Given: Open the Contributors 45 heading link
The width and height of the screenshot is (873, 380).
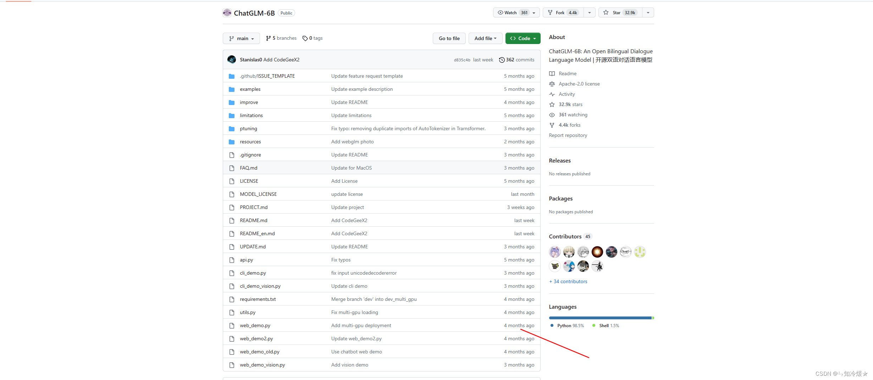Looking at the screenshot, I should (570, 237).
